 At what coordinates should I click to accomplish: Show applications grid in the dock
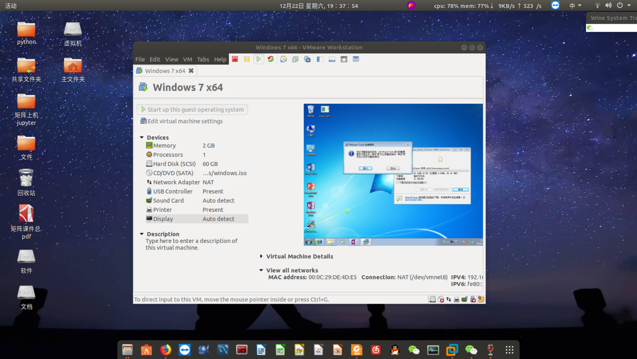click(509, 350)
